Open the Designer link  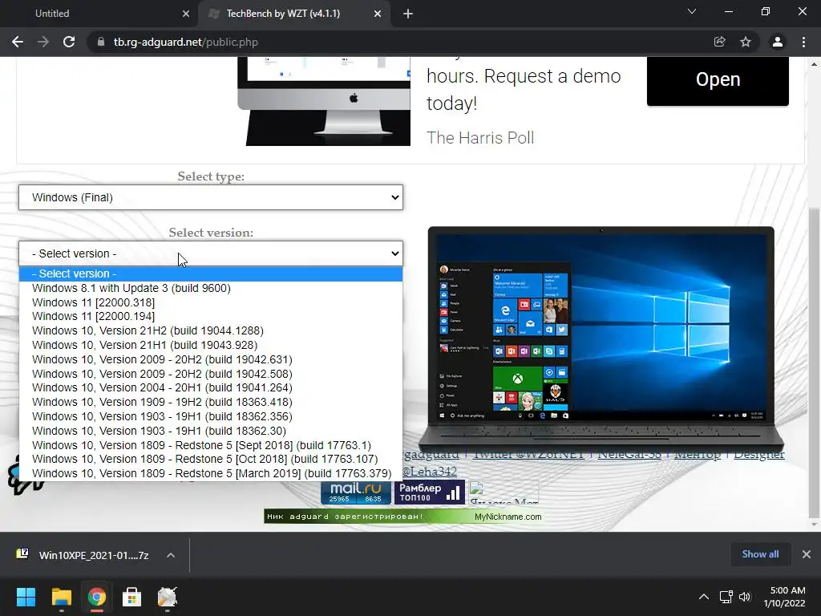[758, 454]
